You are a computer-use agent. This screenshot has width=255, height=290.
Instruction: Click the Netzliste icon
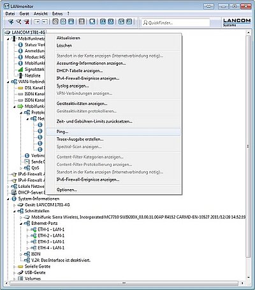click(20, 75)
